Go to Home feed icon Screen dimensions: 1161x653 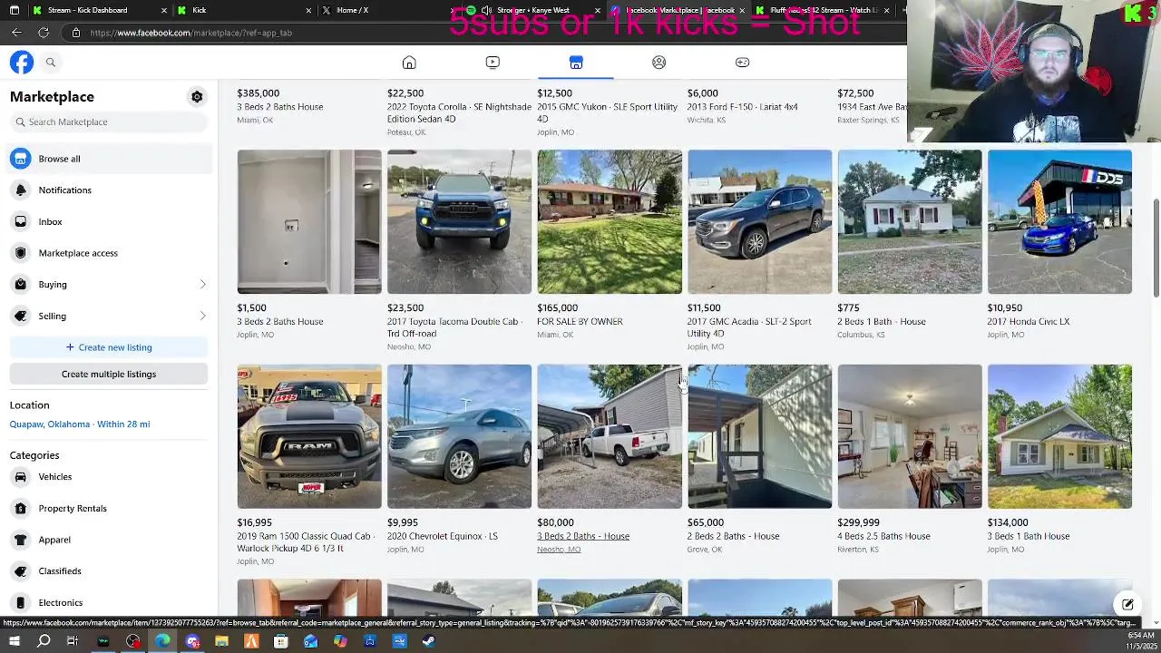tap(409, 62)
